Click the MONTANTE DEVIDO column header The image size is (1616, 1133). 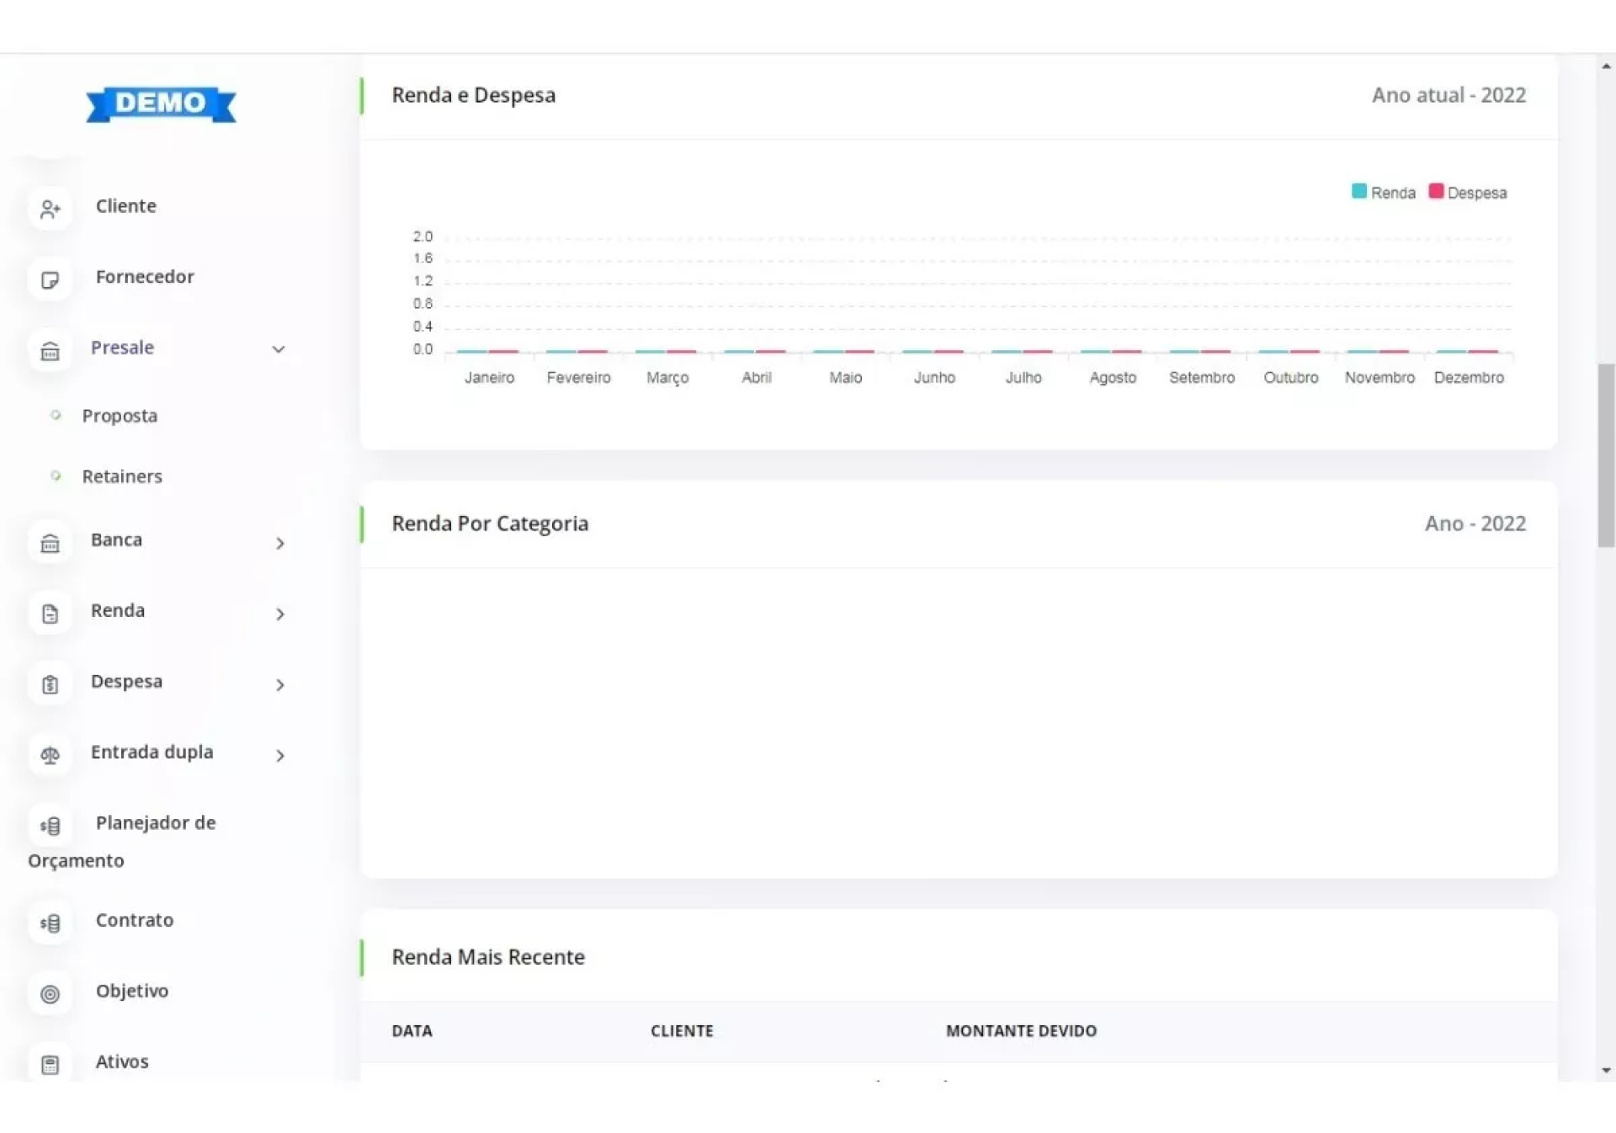click(1021, 1031)
